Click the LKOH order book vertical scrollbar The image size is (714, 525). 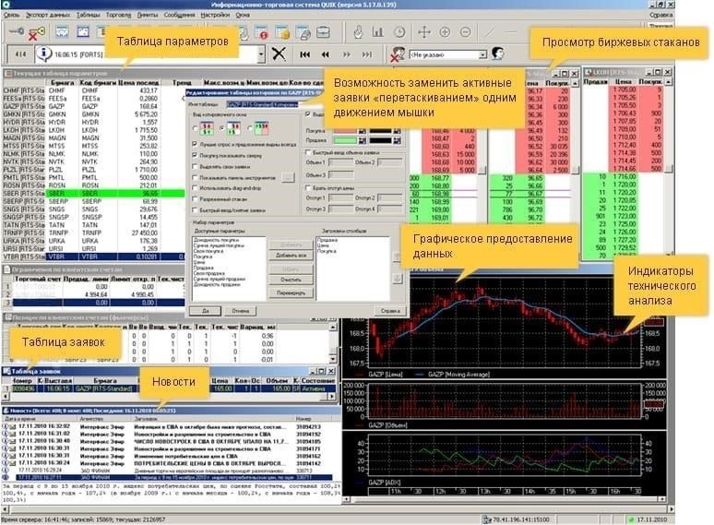(669, 169)
